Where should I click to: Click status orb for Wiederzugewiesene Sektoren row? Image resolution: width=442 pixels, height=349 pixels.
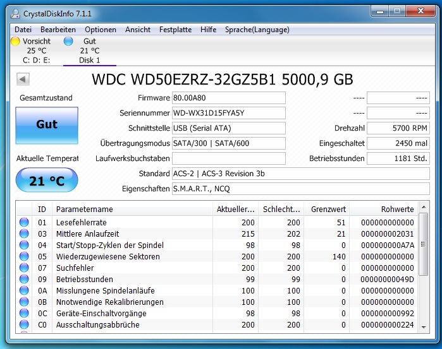pos(24,256)
